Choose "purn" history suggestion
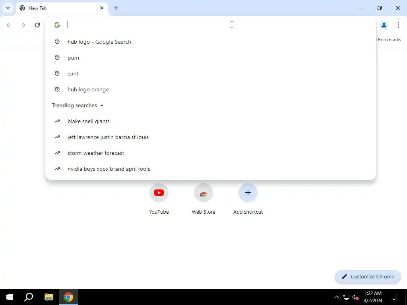The image size is (407, 305). [x=211, y=58]
